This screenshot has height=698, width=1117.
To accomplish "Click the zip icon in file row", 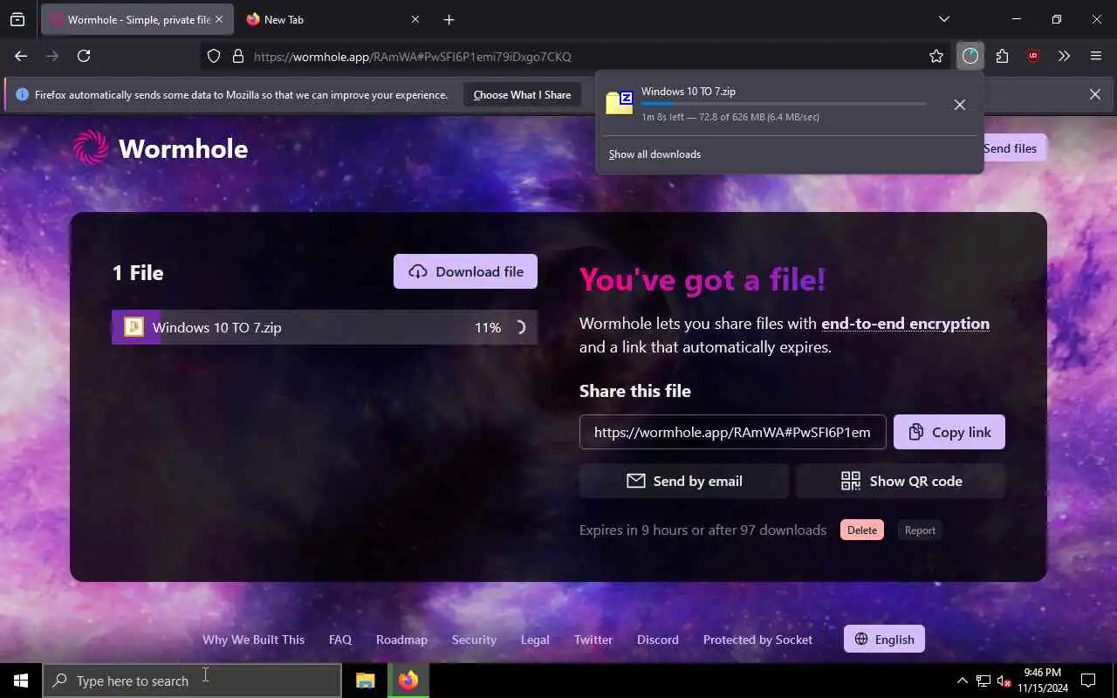I will coord(134,327).
